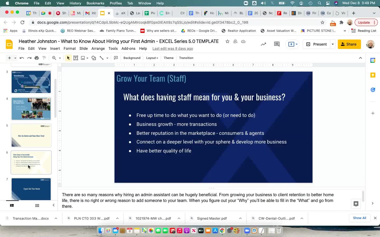This screenshot has height=237, width=380.
Task: Open the Arrange menu
Action: (98, 48)
